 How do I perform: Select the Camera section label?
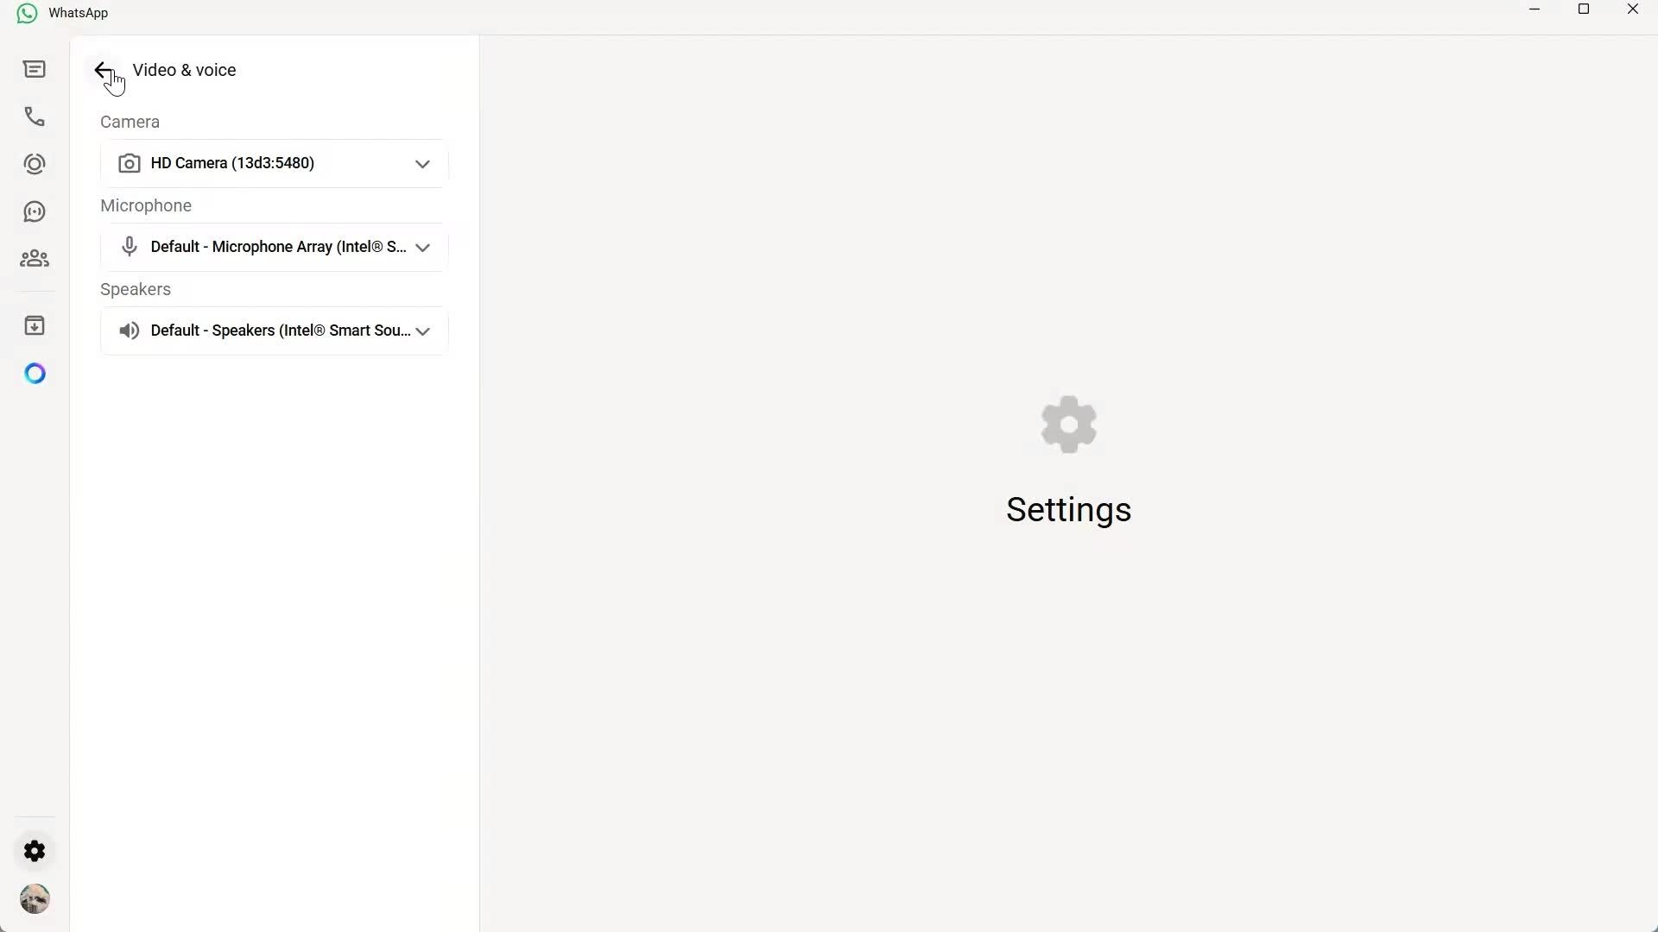[x=130, y=122]
